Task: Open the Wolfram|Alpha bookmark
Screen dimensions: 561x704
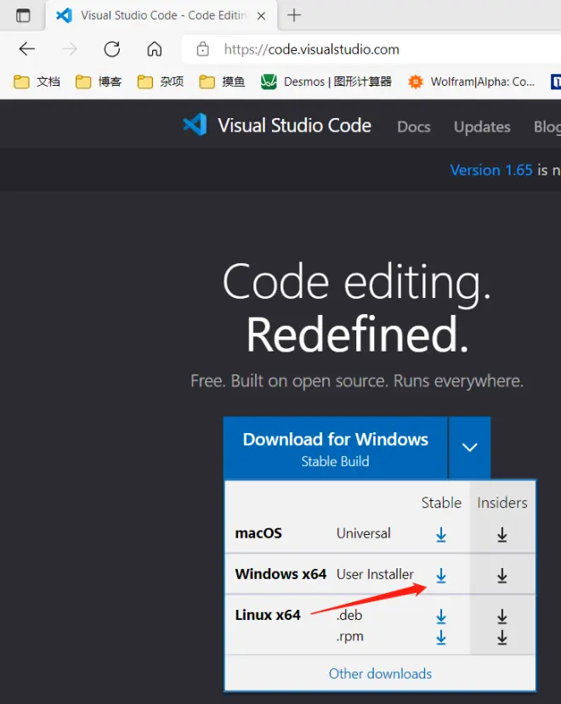Action: (x=472, y=82)
